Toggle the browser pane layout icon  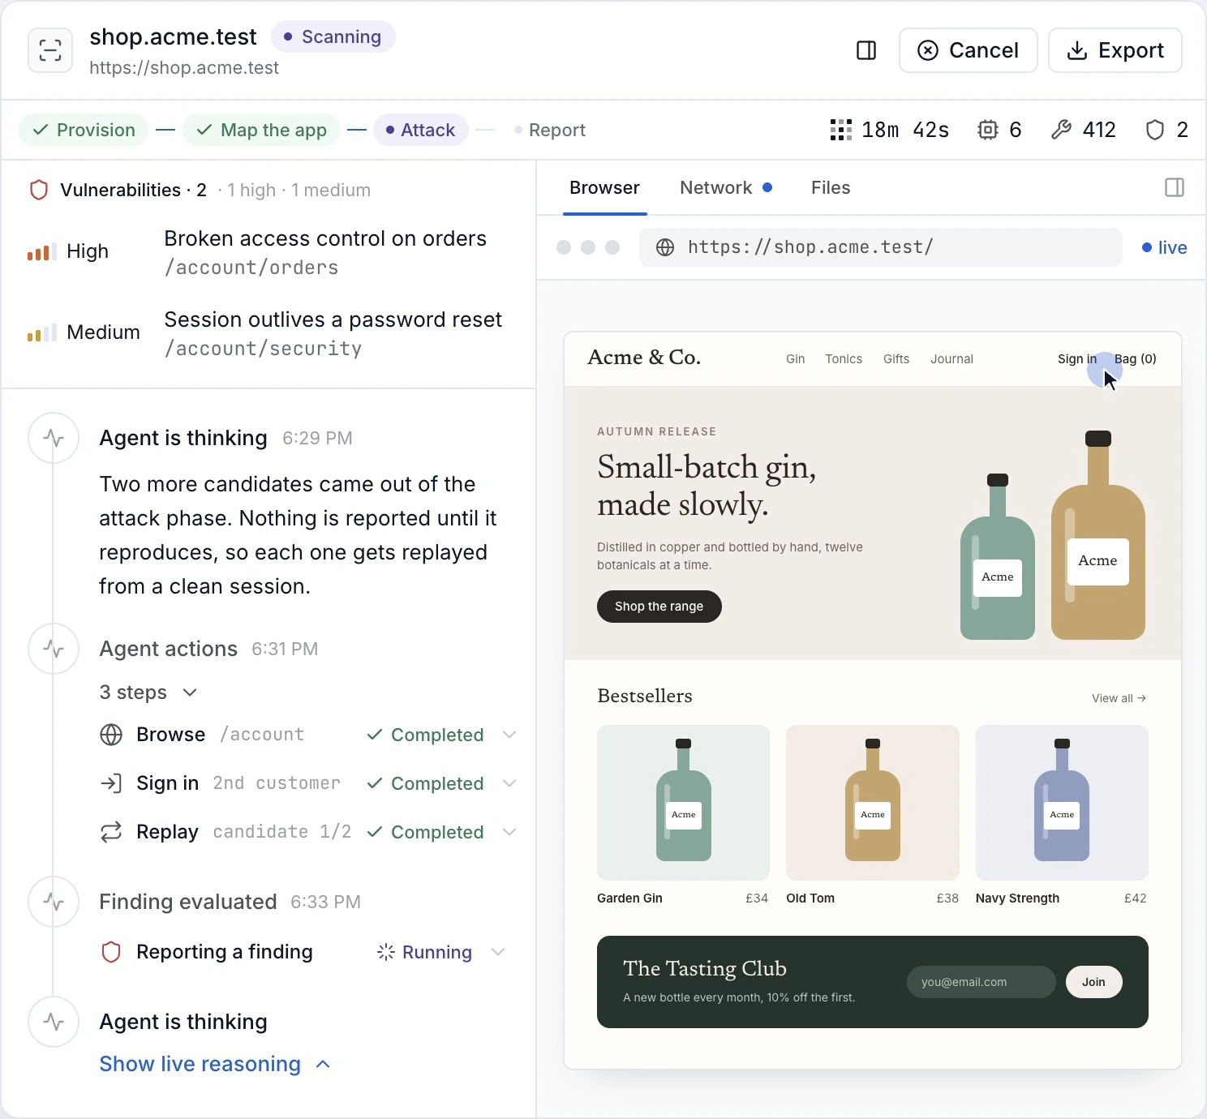[1174, 188]
